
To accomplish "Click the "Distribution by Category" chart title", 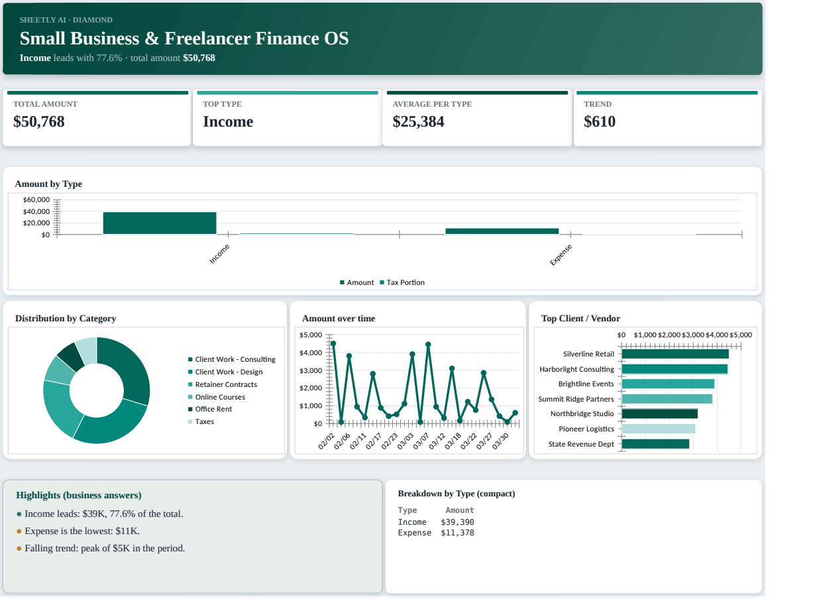I will point(66,318).
